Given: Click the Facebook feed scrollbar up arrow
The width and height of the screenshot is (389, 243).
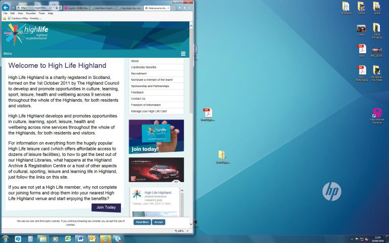Looking at the screenshot, I should 182,191.
